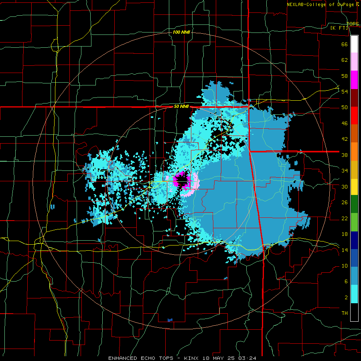Click the '03:24' timestamp
The image size is (361, 361).
[247, 358]
